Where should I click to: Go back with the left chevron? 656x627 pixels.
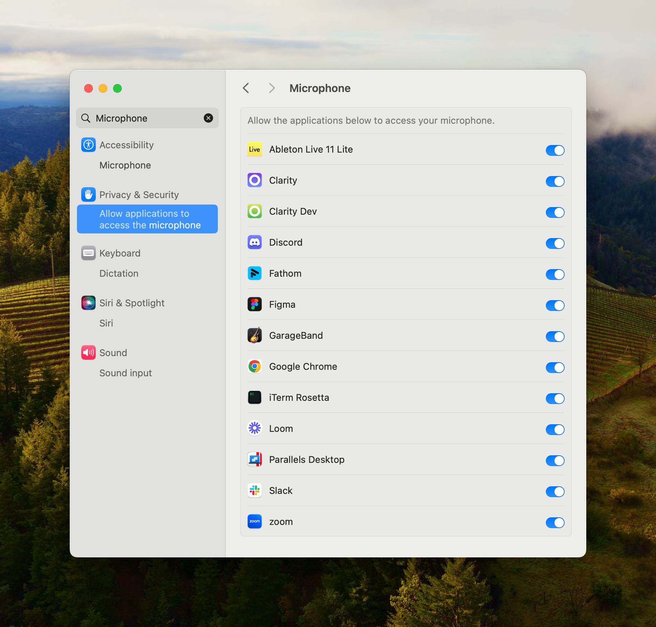tap(246, 88)
